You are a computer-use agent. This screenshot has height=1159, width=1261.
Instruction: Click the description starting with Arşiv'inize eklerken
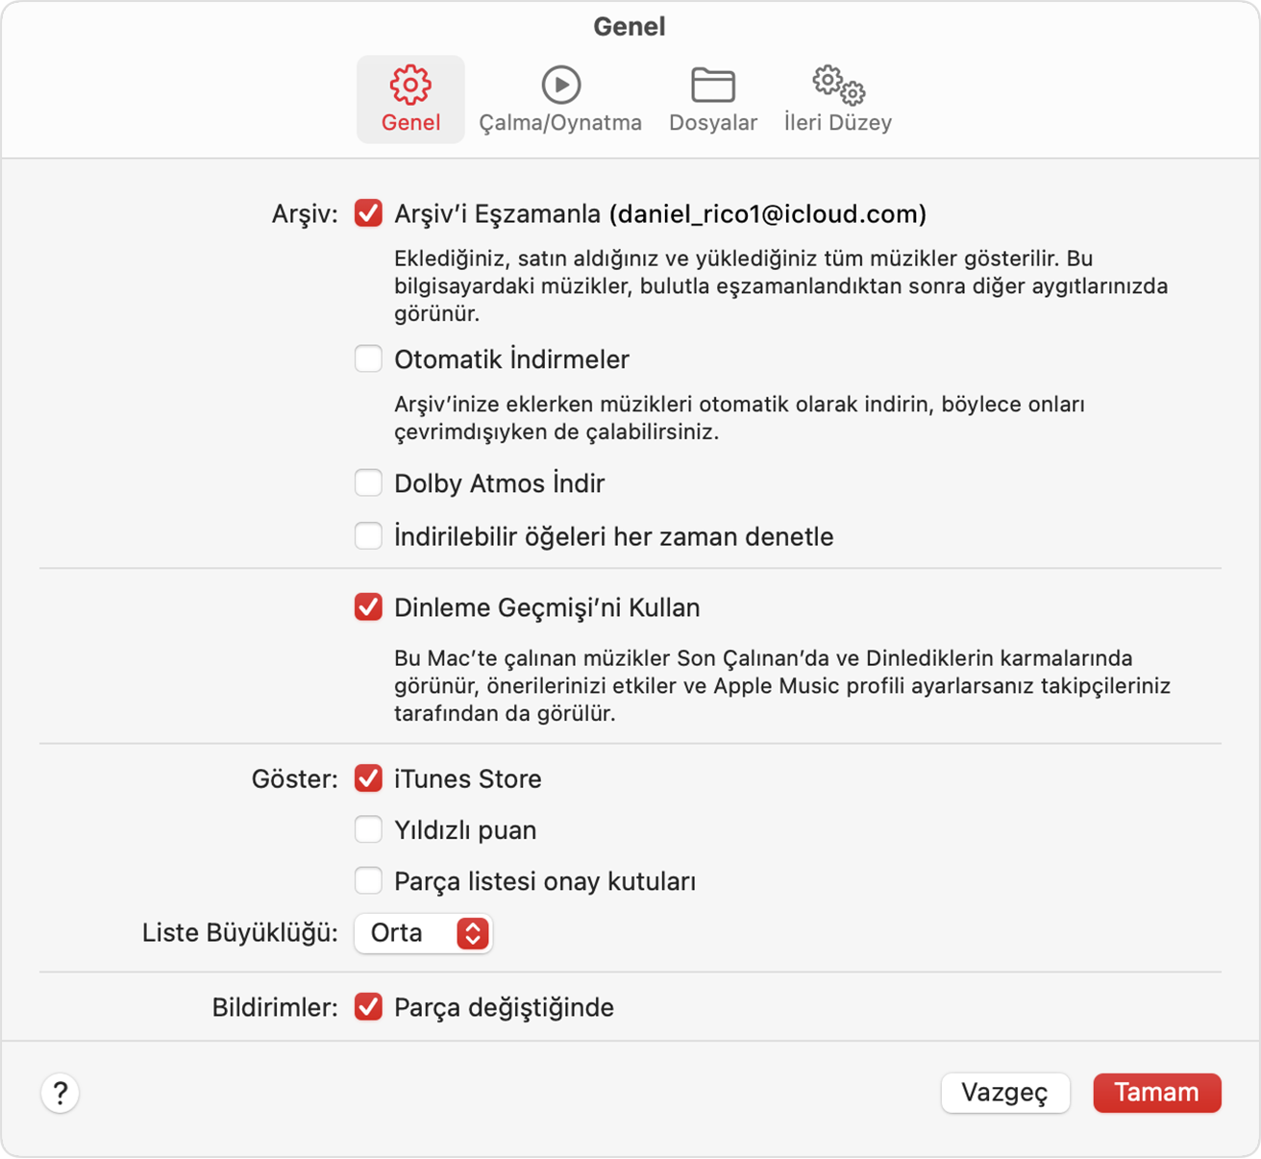pyautogui.click(x=740, y=418)
